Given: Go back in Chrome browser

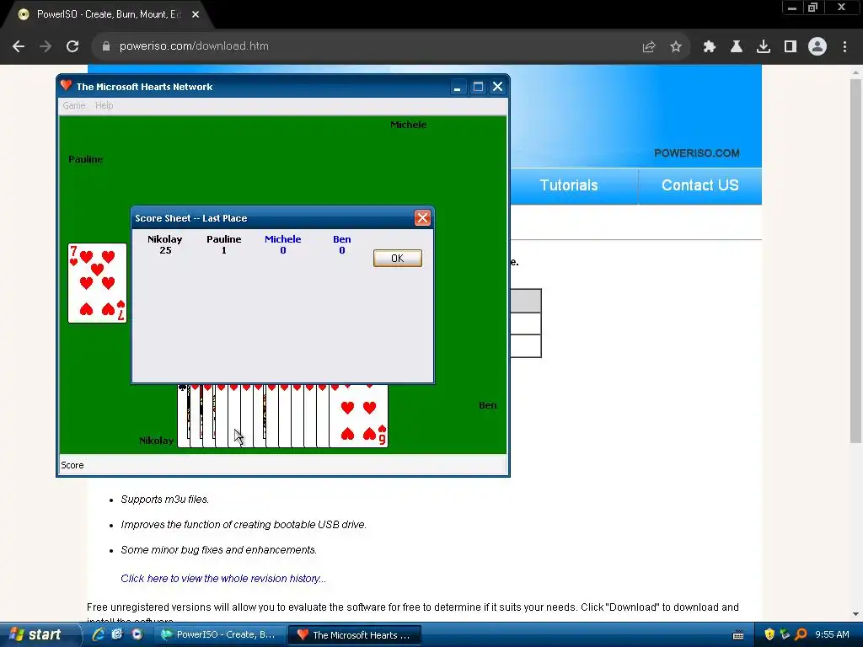Looking at the screenshot, I should click(19, 46).
